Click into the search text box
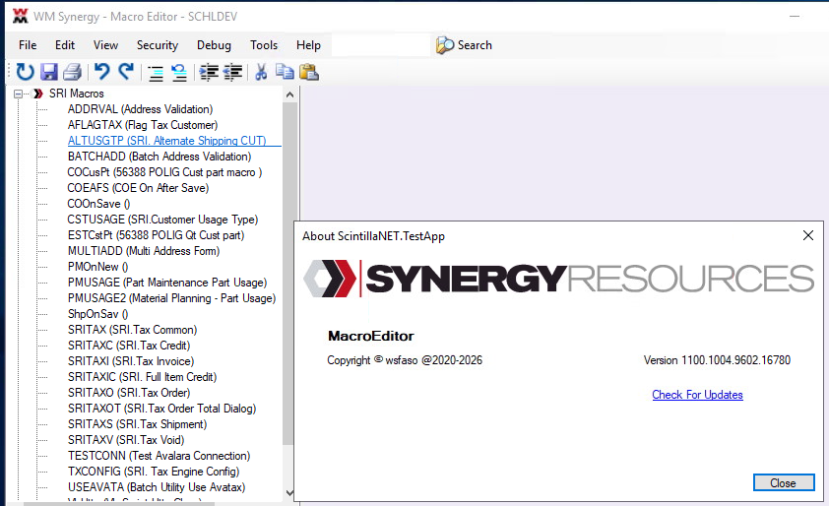 click(381, 45)
